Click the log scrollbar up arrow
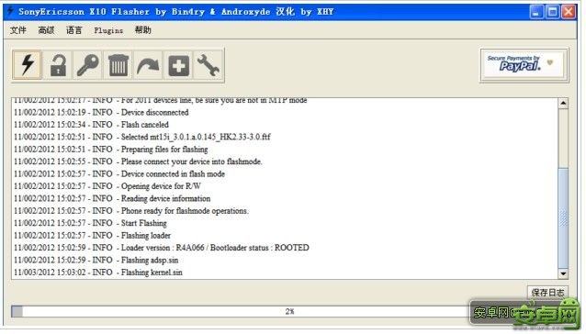 563,103
